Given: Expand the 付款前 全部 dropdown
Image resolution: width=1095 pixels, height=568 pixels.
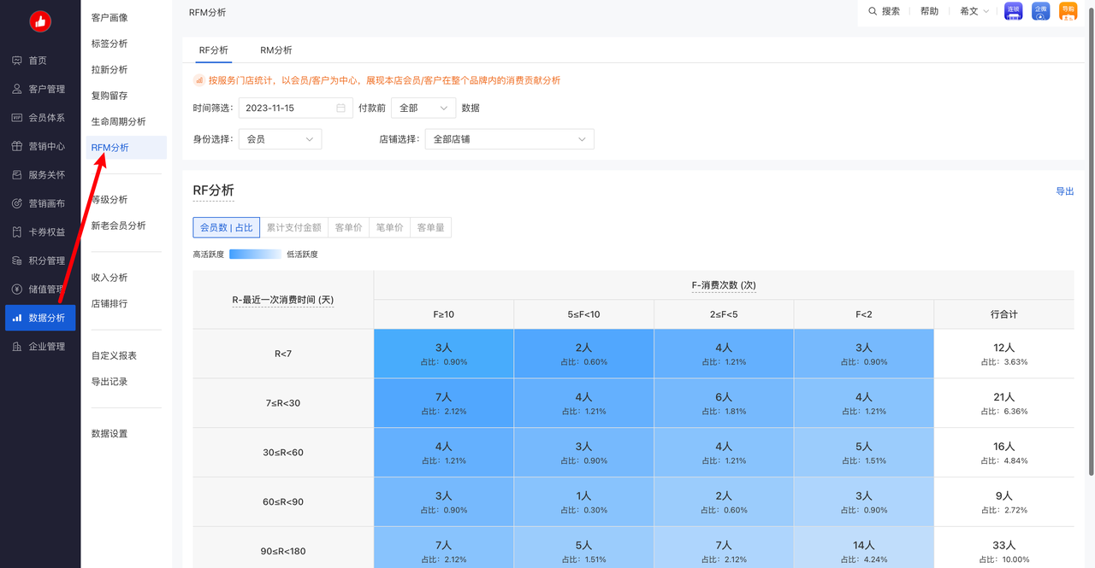Looking at the screenshot, I should (423, 108).
